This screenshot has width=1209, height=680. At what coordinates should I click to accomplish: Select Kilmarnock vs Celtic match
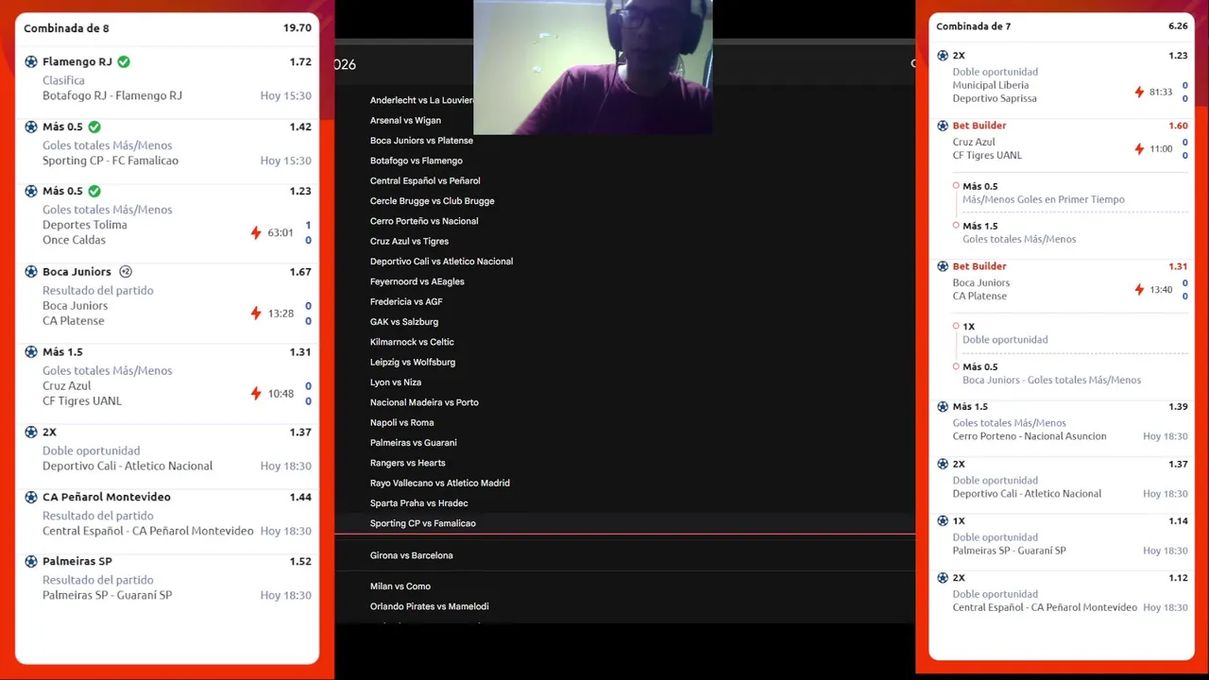(x=412, y=342)
